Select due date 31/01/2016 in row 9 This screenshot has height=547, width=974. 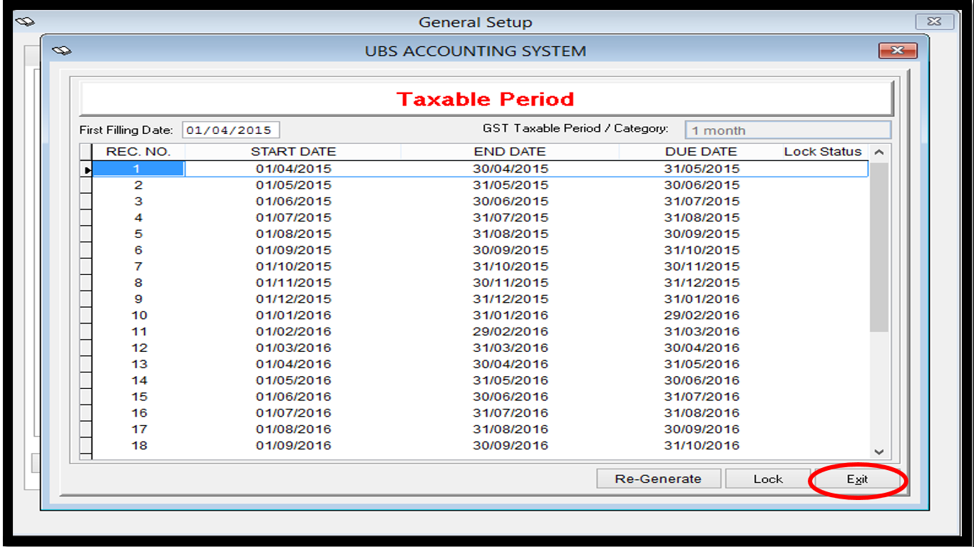pos(702,299)
